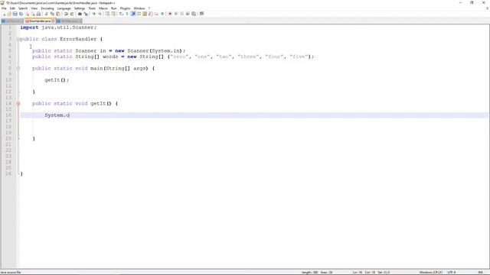Open the UTF-8 encoding status bar menu

452,273
